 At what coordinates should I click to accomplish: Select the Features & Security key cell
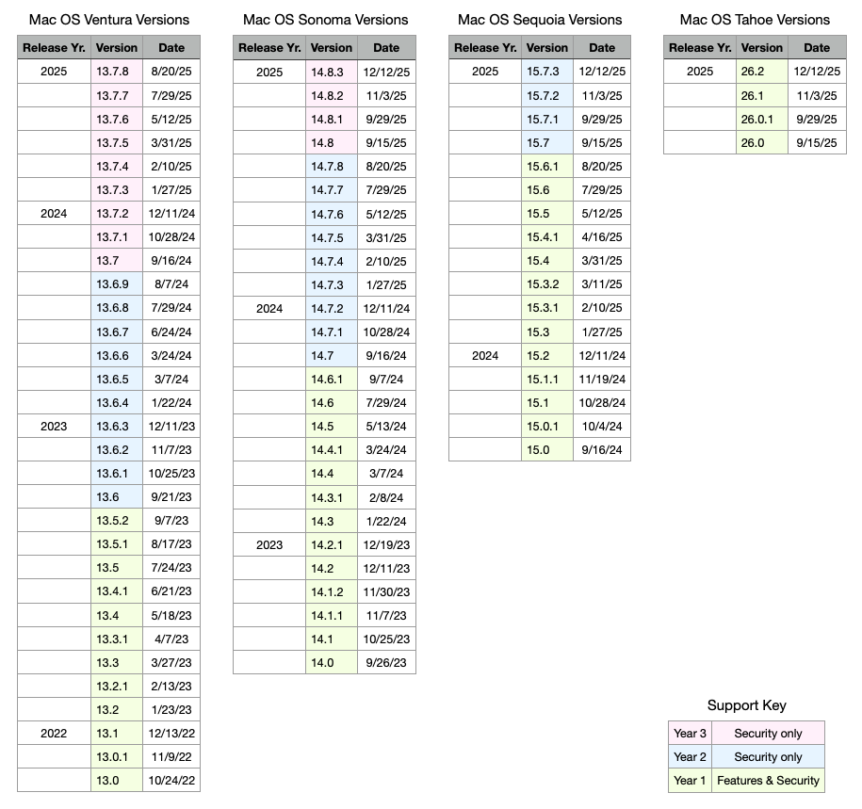[x=768, y=780]
